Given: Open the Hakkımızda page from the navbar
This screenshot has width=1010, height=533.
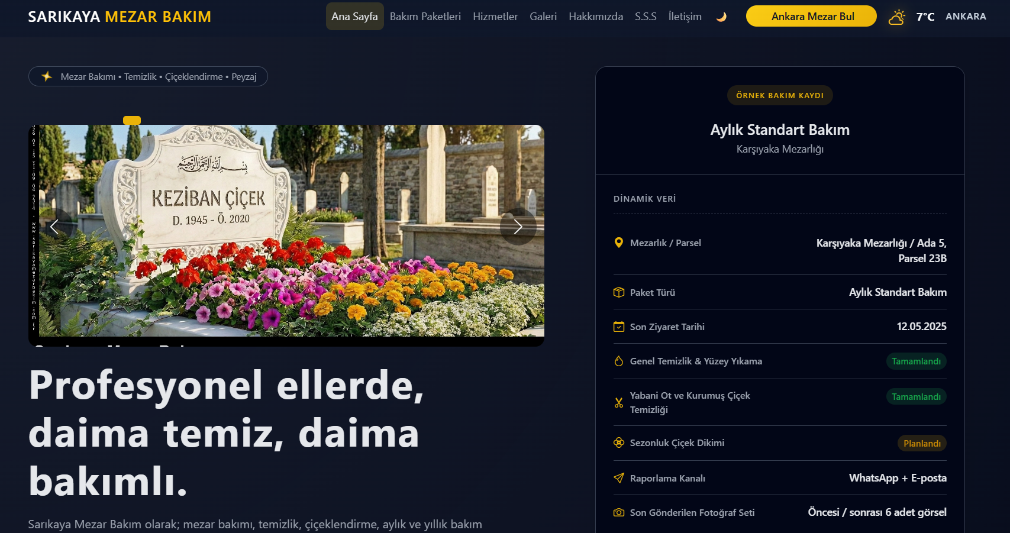Looking at the screenshot, I should (x=595, y=17).
